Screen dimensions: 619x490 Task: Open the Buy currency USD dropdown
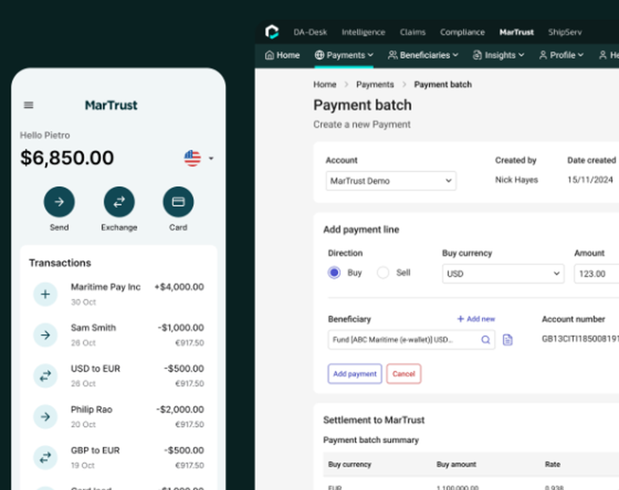click(503, 273)
